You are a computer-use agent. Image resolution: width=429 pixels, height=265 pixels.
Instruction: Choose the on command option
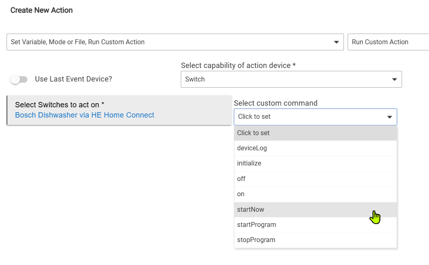point(315,194)
